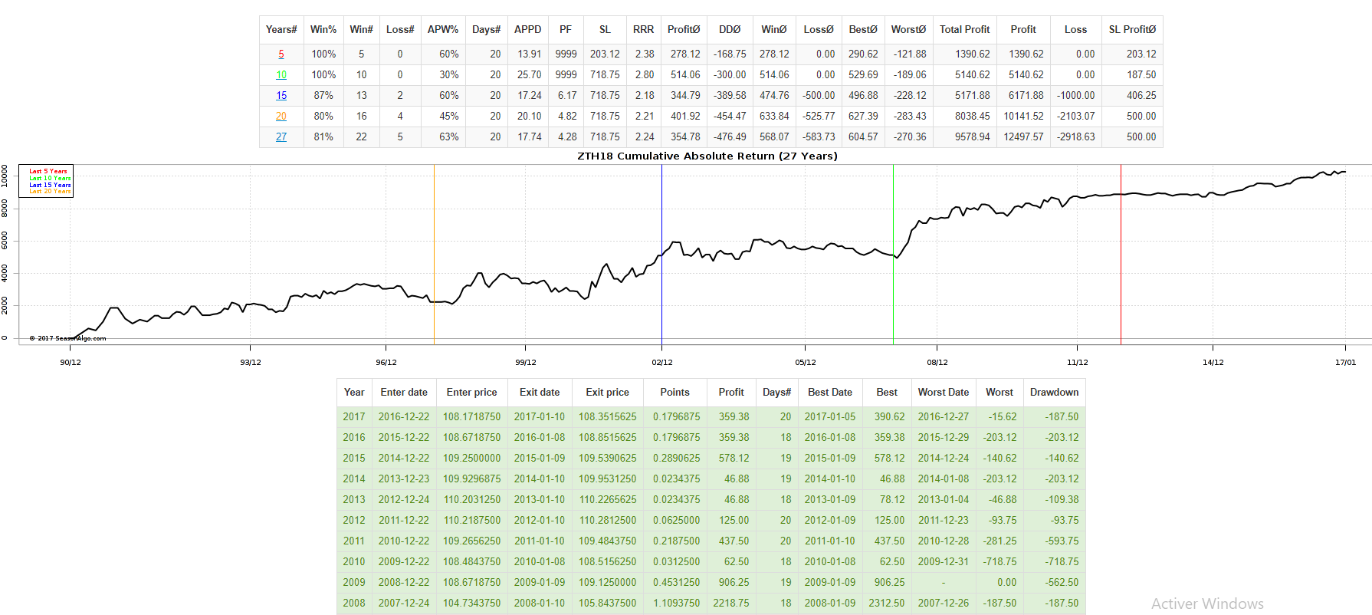The height and width of the screenshot is (615, 1372).
Task: Click the PF column header
Action: (566, 30)
